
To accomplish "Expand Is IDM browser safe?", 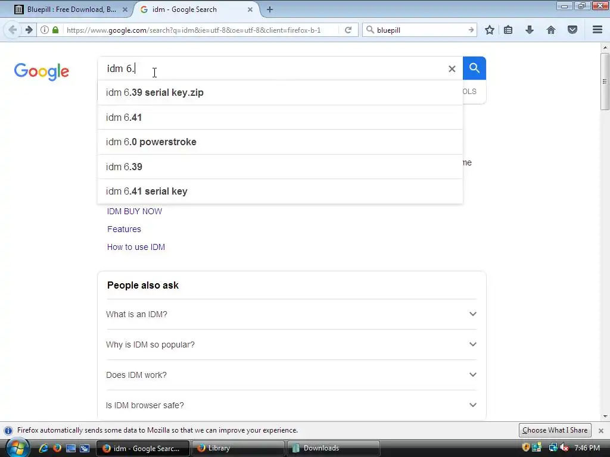I will tap(291, 405).
